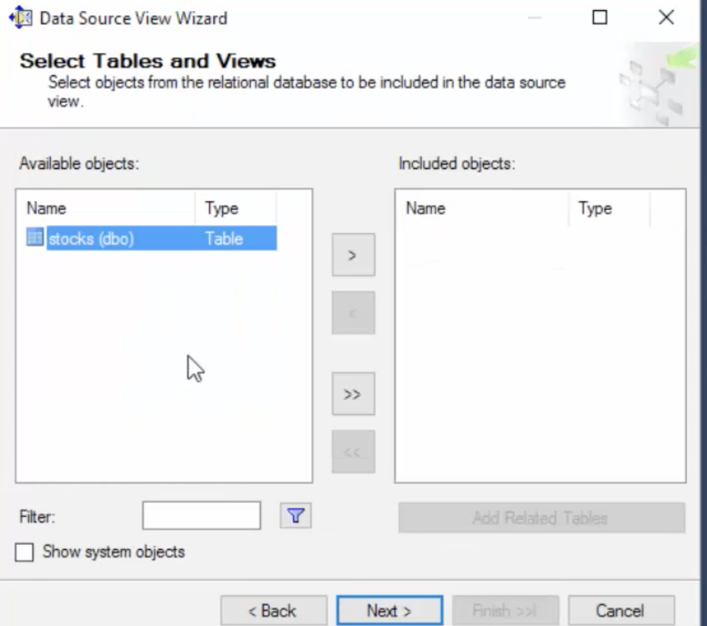The height and width of the screenshot is (626, 707).
Task: Click the Finish button
Action: pos(505,611)
